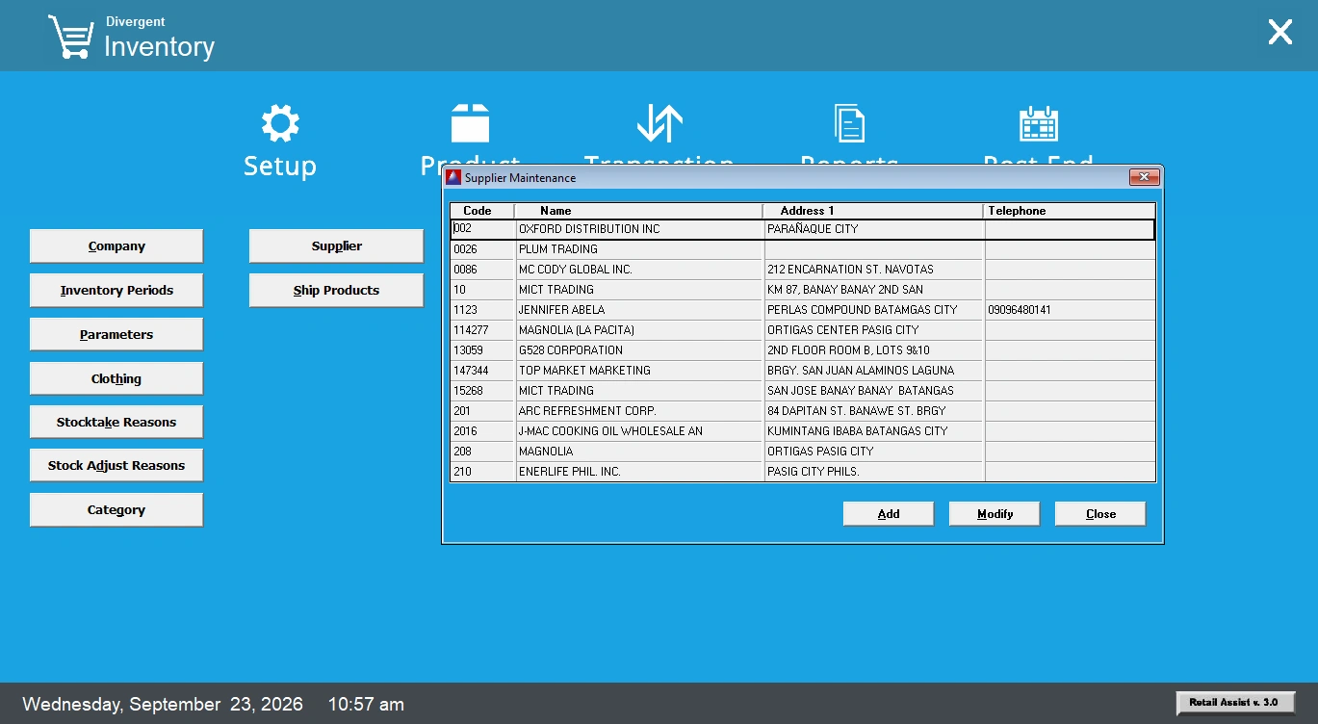The image size is (1318, 724).
Task: Click the Supplier Maintenance title bar icon
Action: point(453,177)
